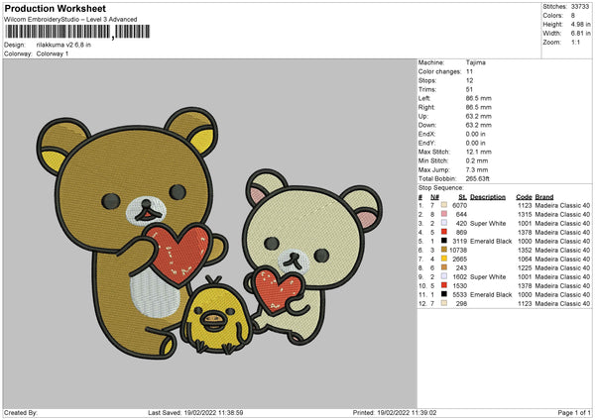The width and height of the screenshot is (595, 420).
Task: Select the Zoom value '1:1'
Action: 575,42
